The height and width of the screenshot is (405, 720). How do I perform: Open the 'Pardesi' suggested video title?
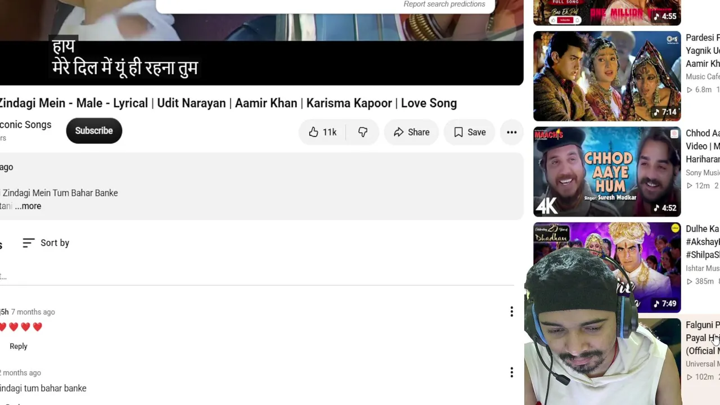point(703,51)
